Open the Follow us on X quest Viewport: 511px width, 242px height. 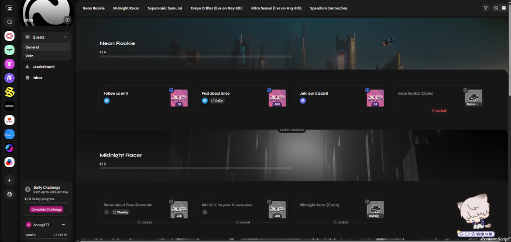pos(145,98)
